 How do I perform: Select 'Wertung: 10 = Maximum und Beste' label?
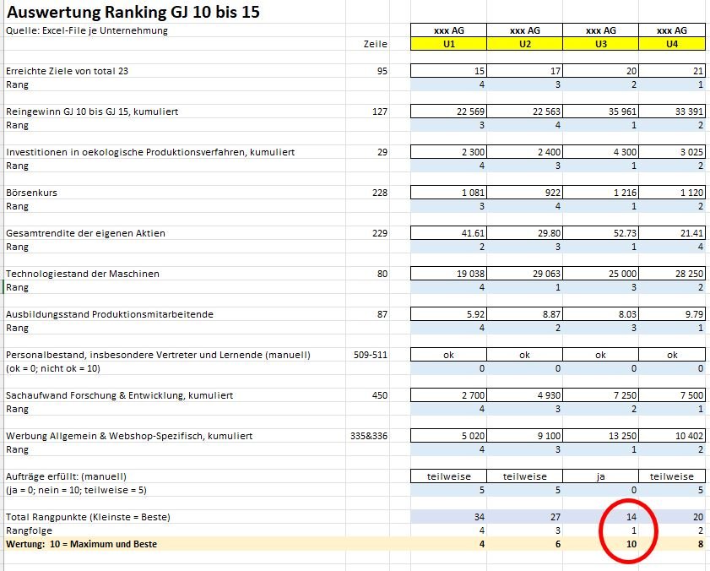coord(82,544)
